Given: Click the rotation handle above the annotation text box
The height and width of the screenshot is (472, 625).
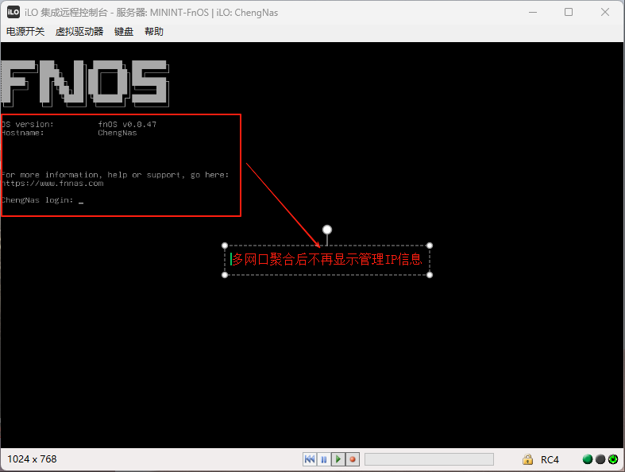Looking at the screenshot, I should coord(327,230).
